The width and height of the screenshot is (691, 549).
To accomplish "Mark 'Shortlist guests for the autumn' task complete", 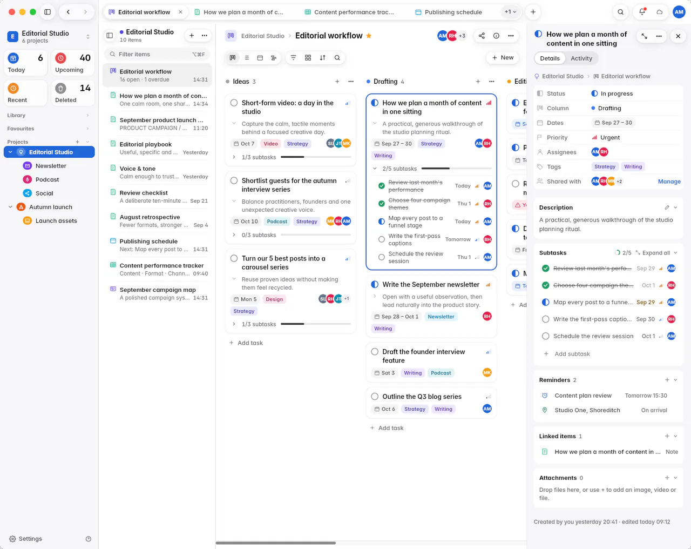I will coord(234,180).
